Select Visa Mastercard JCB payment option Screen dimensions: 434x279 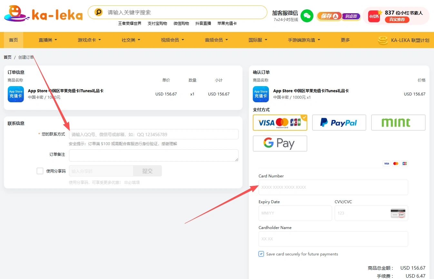(x=280, y=123)
